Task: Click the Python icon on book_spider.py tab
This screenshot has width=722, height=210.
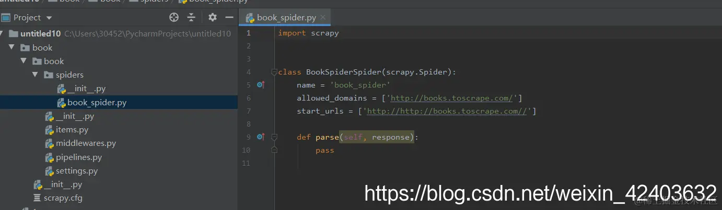Action: tap(250, 18)
